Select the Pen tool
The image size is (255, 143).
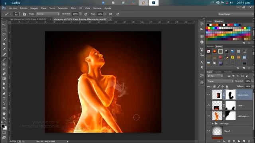[4, 94]
